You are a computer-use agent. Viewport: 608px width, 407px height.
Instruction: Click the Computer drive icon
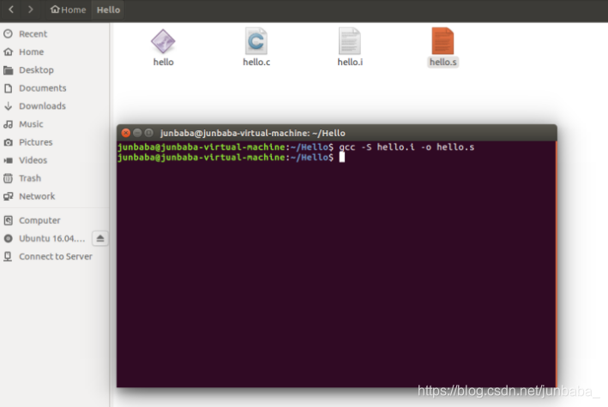(8, 220)
